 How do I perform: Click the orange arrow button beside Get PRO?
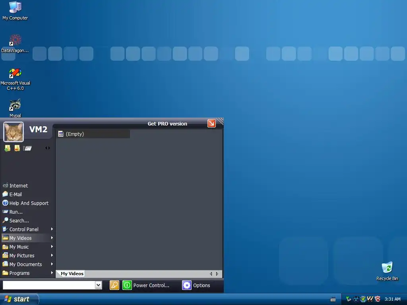click(x=211, y=124)
